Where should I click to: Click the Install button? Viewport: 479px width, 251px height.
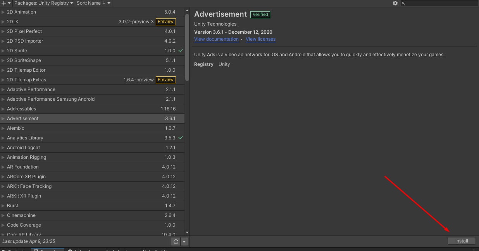pyautogui.click(x=462, y=241)
